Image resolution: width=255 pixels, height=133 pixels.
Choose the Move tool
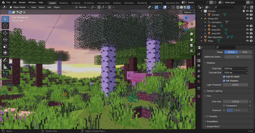[x=5, y=33]
